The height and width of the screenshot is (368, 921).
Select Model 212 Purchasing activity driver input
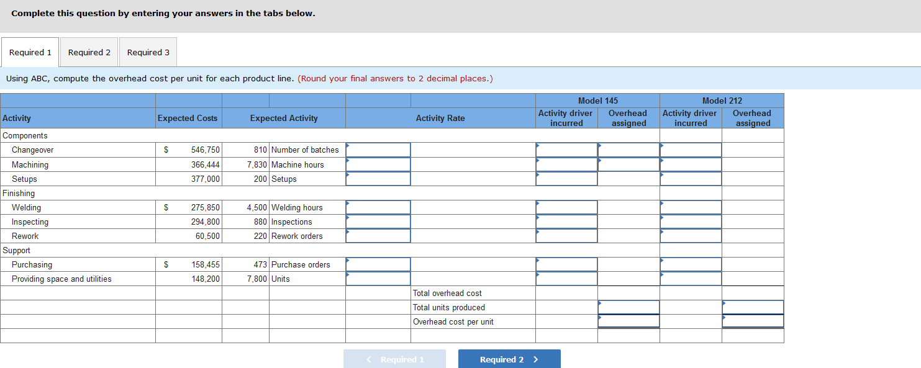[x=691, y=264]
